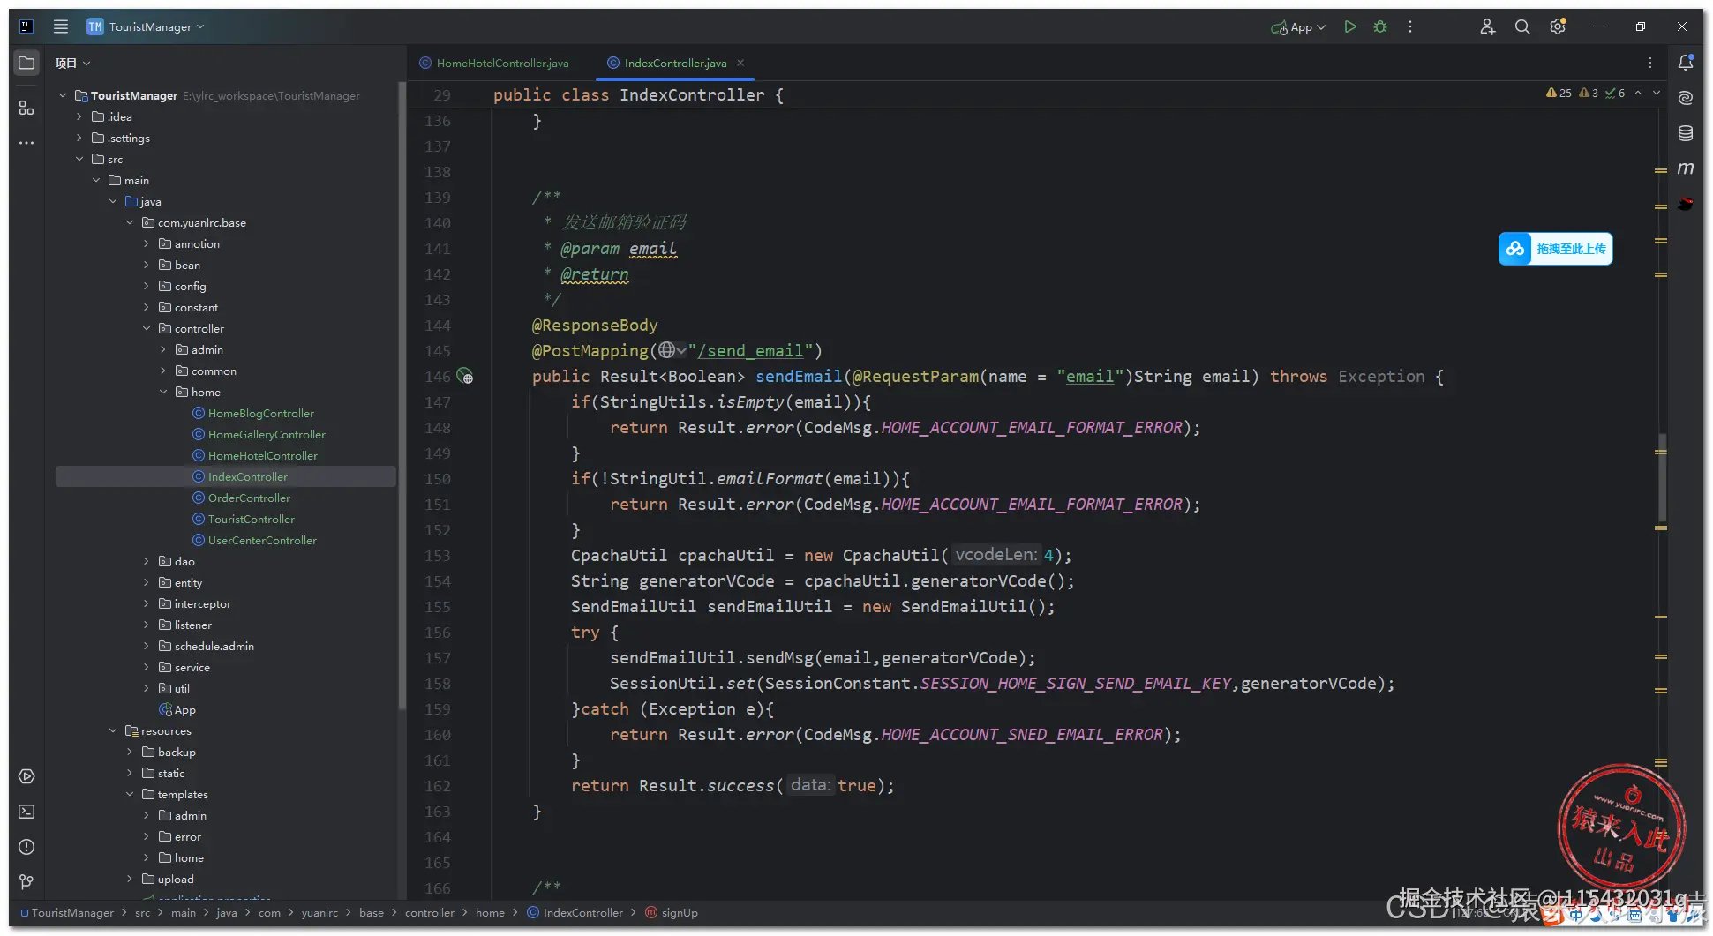Open the project view selector dropdown

(73, 63)
